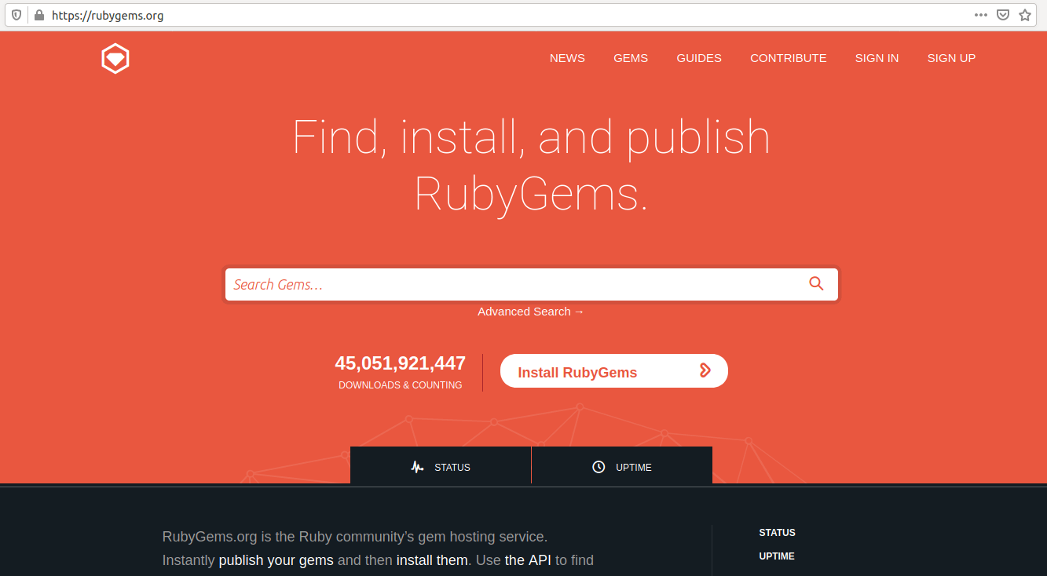Go to SIGN IN page
Image resolution: width=1047 pixels, height=576 pixels.
[x=877, y=58]
